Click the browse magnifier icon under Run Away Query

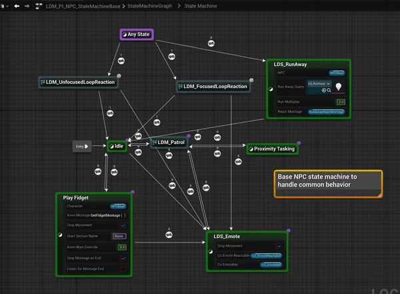(x=329, y=91)
